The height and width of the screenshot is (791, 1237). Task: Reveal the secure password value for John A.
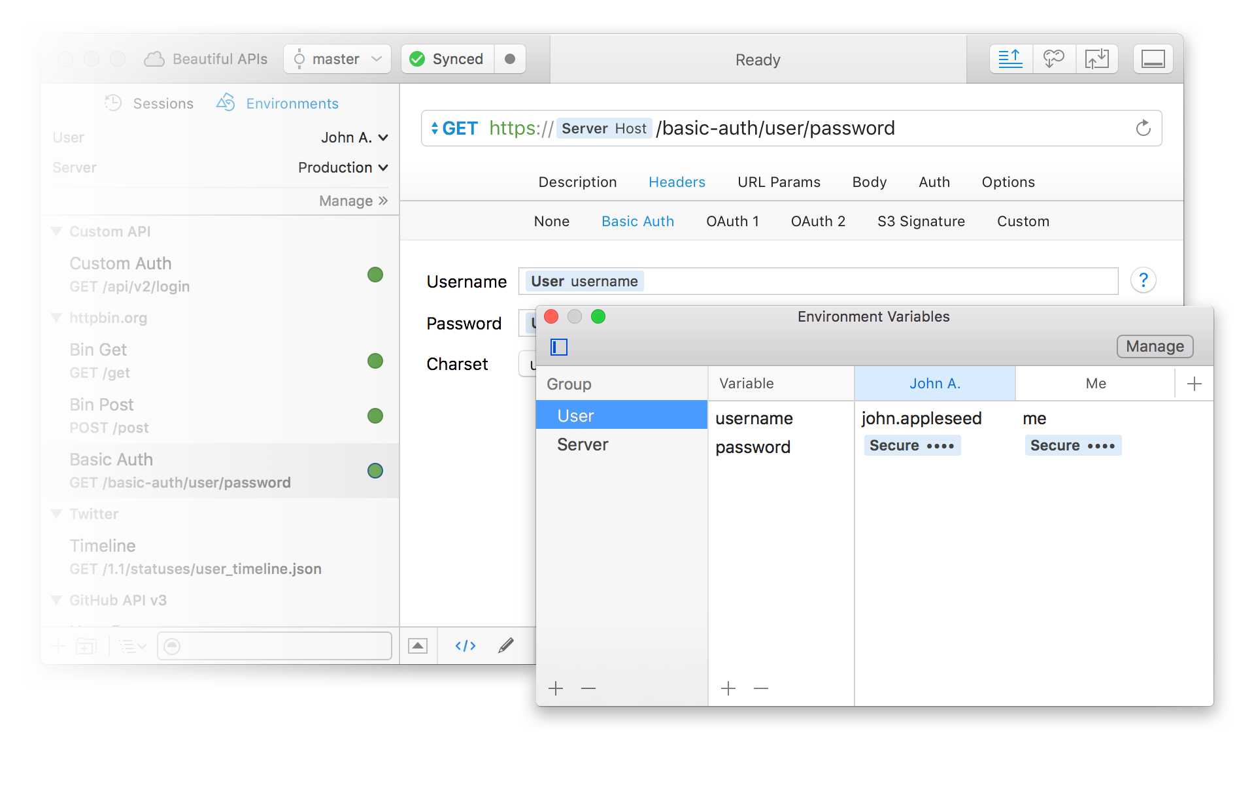pyautogui.click(x=913, y=445)
